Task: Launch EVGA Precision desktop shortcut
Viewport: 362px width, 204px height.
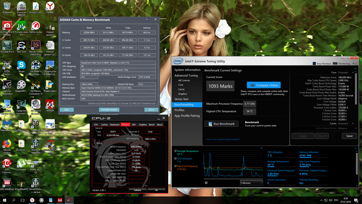Action: coord(7,68)
